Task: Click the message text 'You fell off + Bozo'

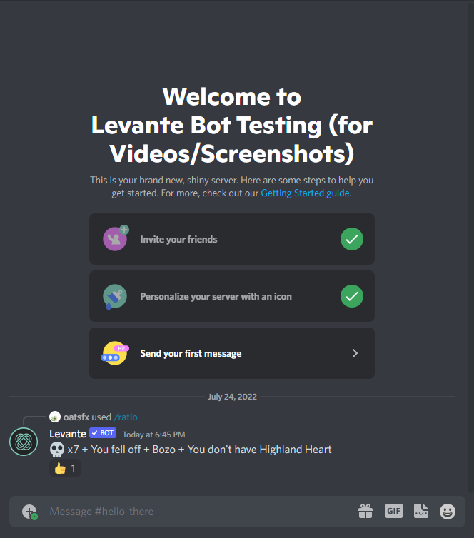Action: (133, 450)
